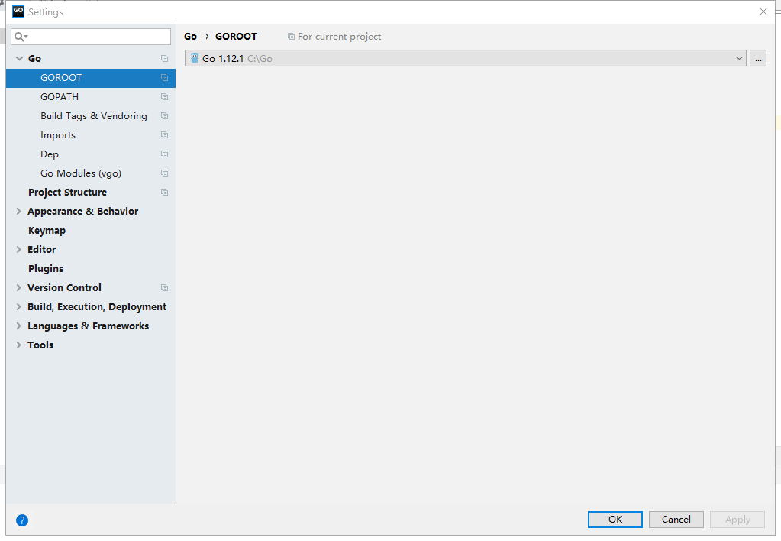This screenshot has width=781, height=541.
Task: Click the Tools label in the tree
Action: point(40,345)
